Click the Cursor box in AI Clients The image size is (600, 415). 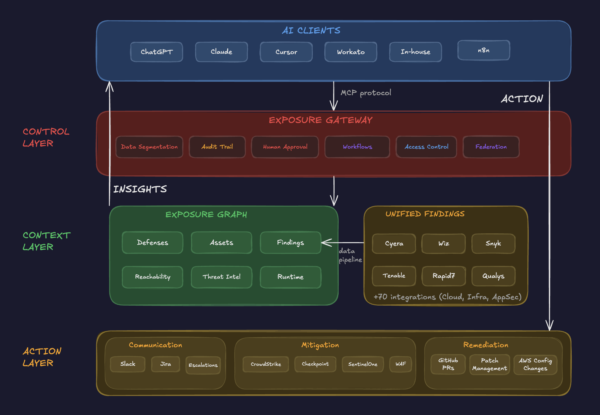click(286, 52)
